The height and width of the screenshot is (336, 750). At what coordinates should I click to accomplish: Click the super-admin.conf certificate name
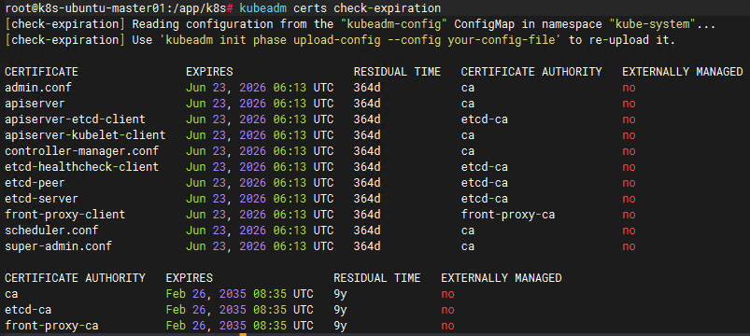click(x=58, y=246)
